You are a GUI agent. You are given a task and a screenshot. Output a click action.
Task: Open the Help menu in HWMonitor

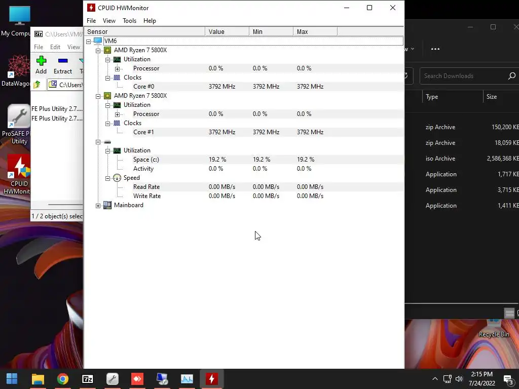click(150, 20)
